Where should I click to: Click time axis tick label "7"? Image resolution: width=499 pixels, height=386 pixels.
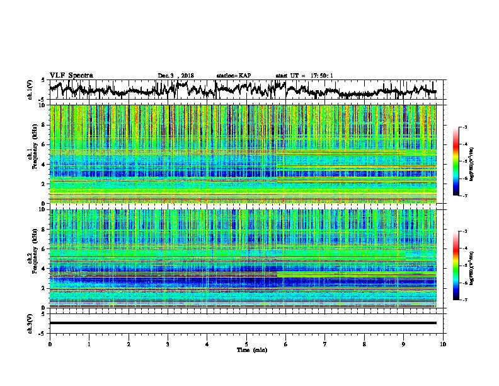[x=325, y=344]
